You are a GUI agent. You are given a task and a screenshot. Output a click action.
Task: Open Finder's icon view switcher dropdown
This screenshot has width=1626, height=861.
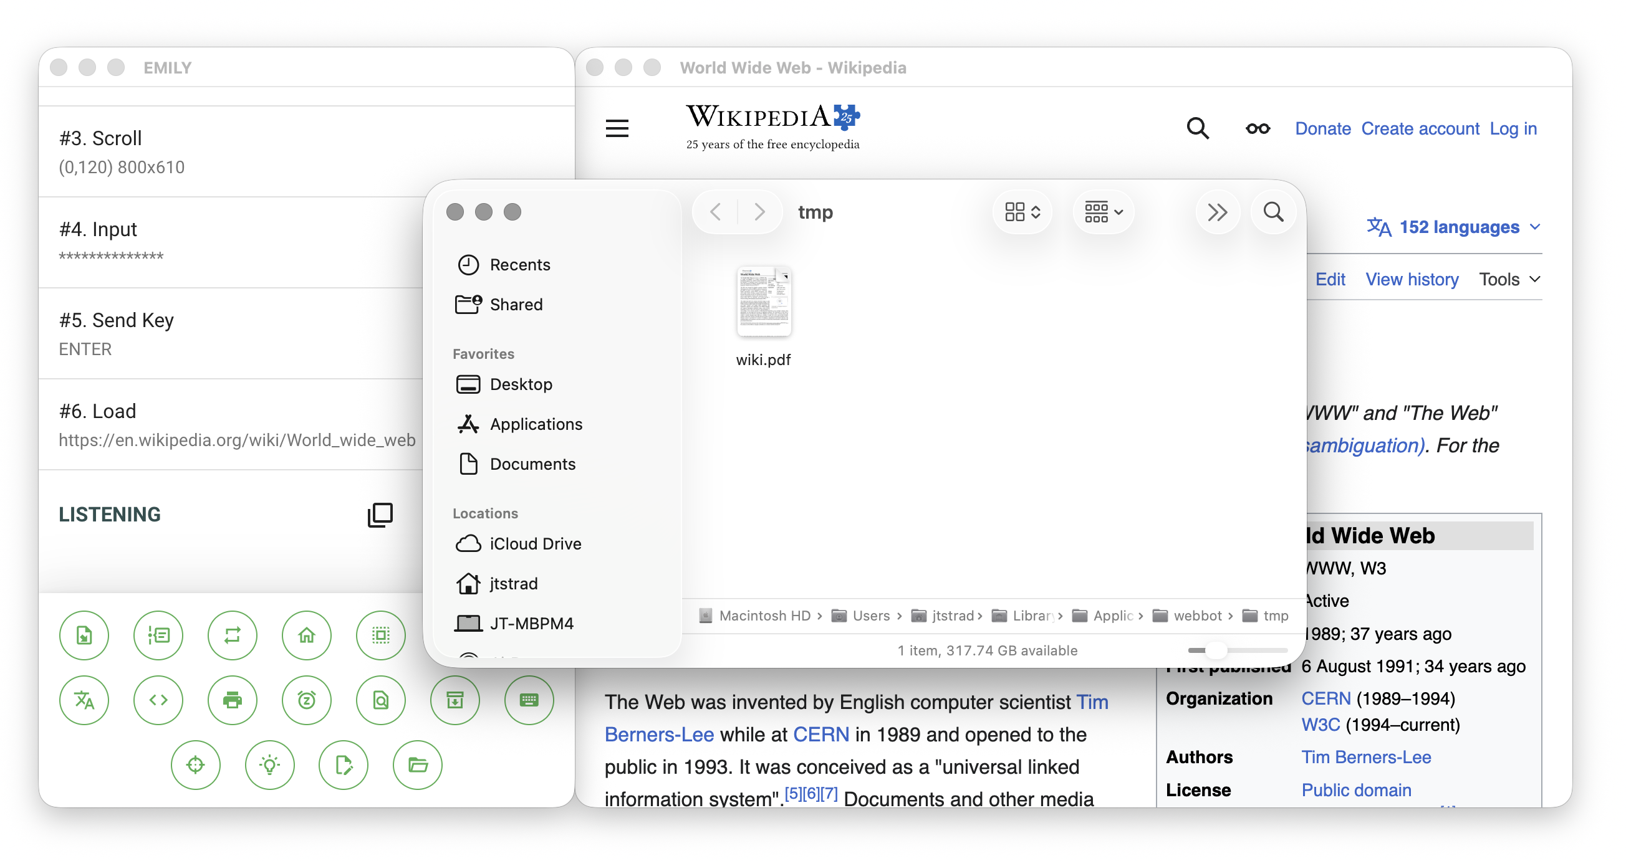(1022, 212)
